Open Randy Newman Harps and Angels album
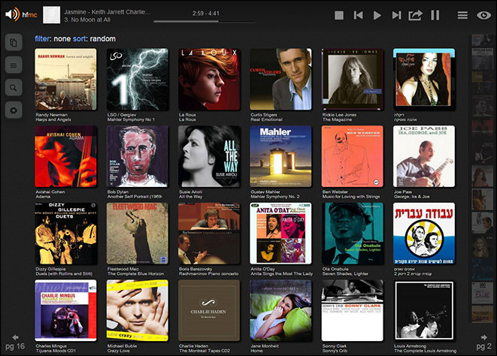This screenshot has height=356, width=497. [x=65, y=79]
